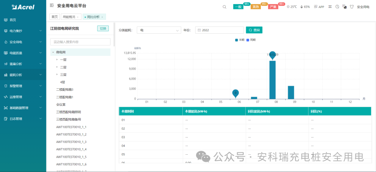Click the calendar icon in year field

pyautogui.click(x=199, y=30)
